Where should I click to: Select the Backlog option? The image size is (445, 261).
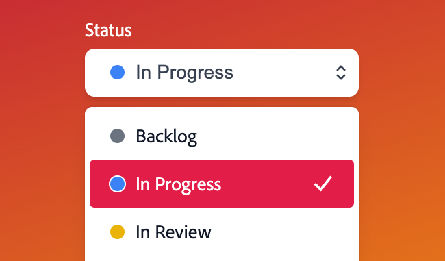coord(222,136)
